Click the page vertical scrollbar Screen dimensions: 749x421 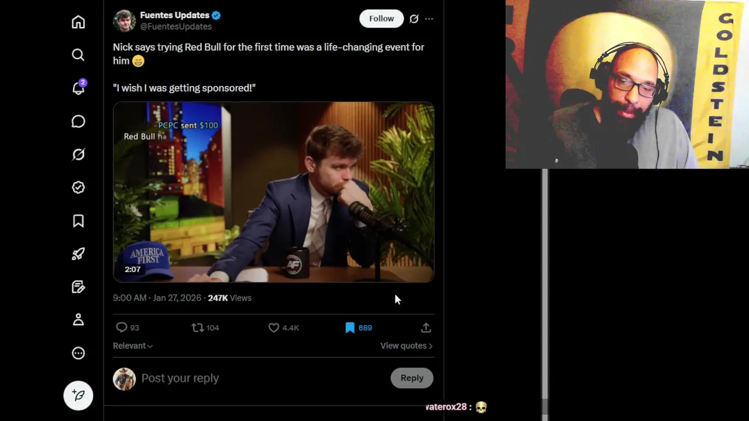pos(545,281)
